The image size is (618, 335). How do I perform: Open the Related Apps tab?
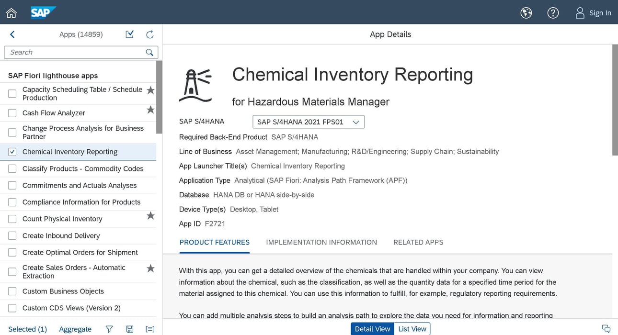point(418,242)
